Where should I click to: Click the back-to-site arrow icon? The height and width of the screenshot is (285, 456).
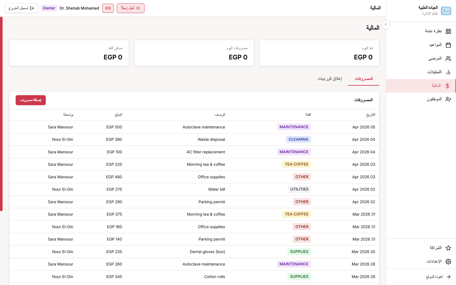coord(448,277)
